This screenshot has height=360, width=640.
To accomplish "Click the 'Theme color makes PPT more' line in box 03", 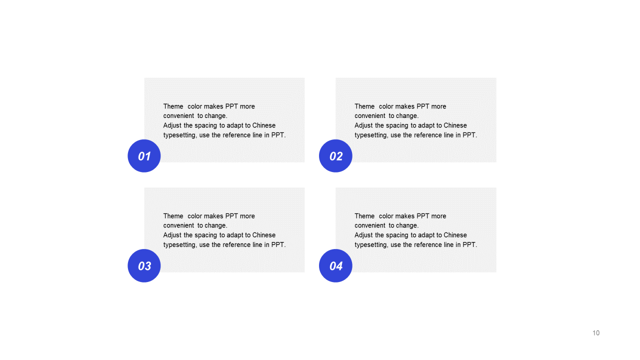I will point(209,216).
